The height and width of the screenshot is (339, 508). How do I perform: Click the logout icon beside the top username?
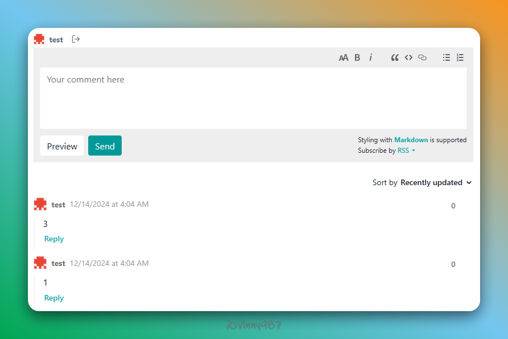click(x=76, y=40)
